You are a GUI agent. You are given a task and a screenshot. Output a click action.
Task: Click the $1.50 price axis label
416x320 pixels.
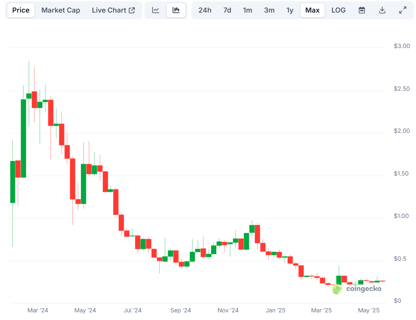tap(401, 174)
